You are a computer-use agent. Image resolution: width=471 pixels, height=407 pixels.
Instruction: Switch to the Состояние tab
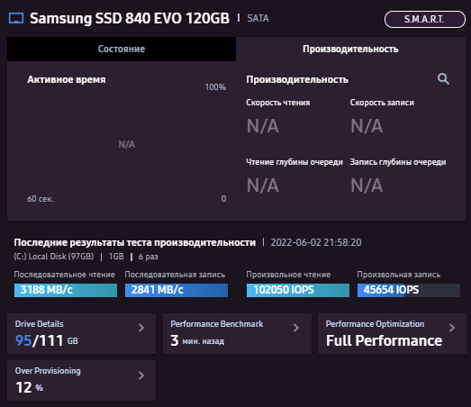coord(122,49)
